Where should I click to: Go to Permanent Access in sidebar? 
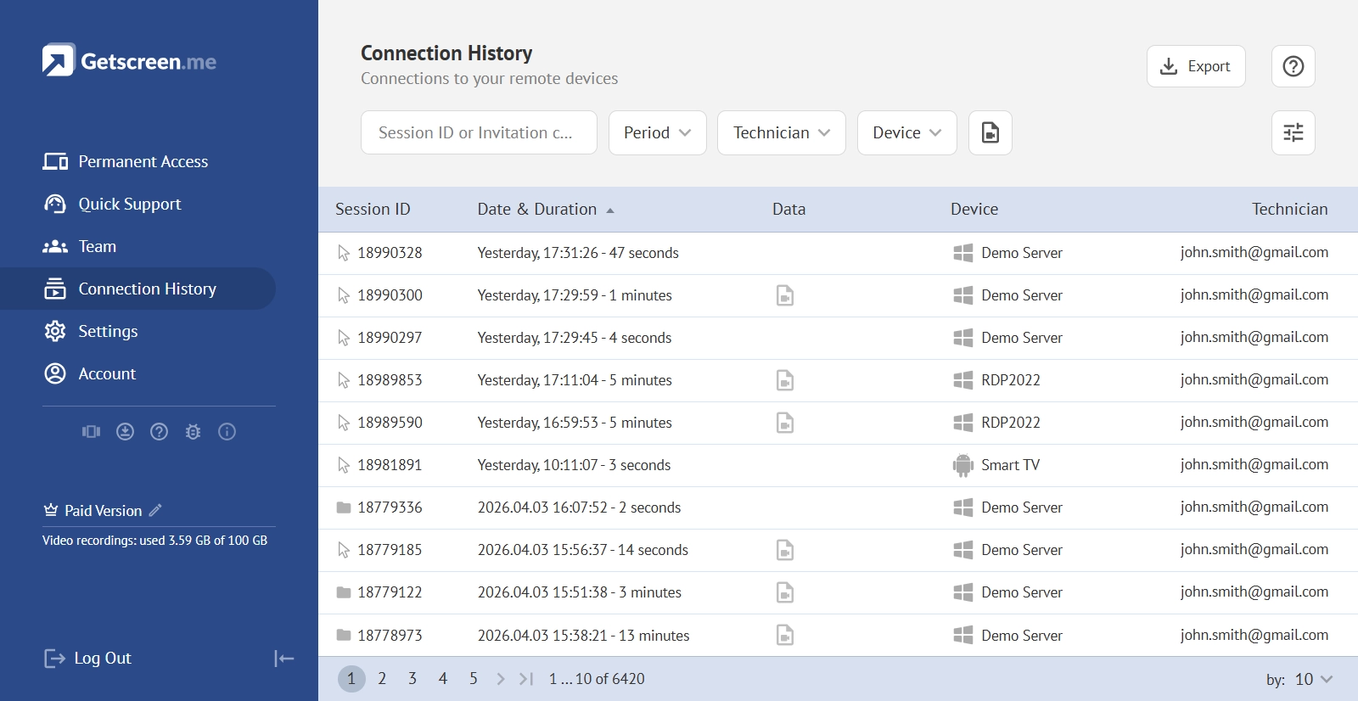tap(143, 161)
